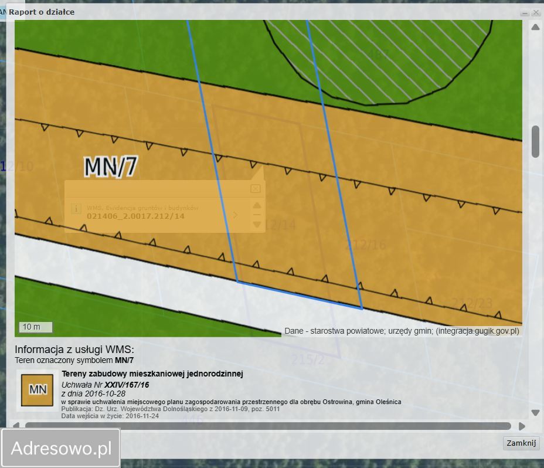The height and width of the screenshot is (468, 544).
Task: Click the 'Raport o działce' window title
Action: tap(41, 12)
